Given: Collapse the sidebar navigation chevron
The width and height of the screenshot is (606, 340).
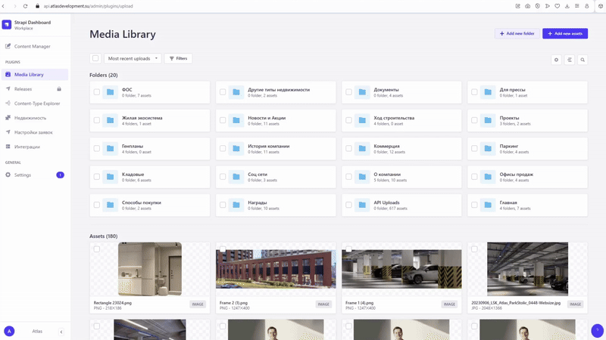Looking at the screenshot, I should 61,332.
